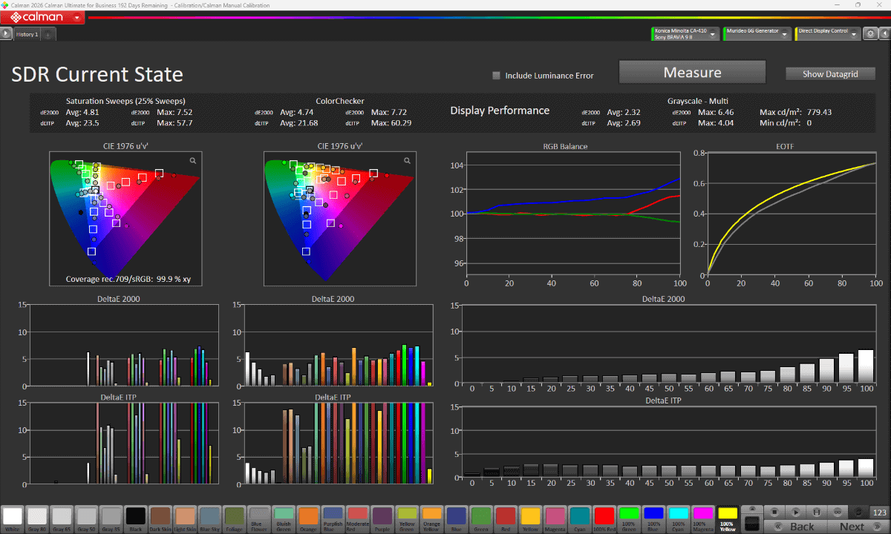Pick the 100% Red patch

tap(603, 518)
